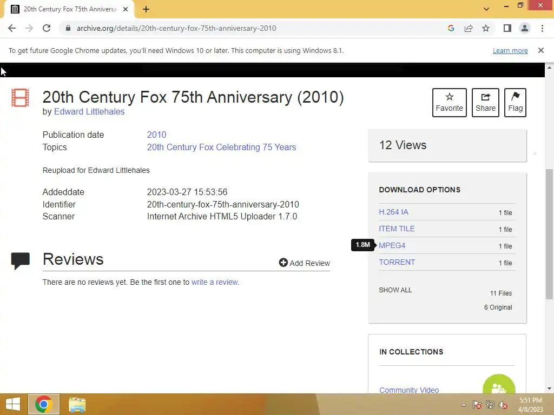Download the H.264 IA file
The height and width of the screenshot is (415, 554).
click(x=394, y=212)
